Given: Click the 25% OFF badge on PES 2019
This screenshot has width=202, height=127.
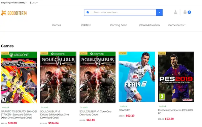Looking at the screenshot, I should point(162,53).
